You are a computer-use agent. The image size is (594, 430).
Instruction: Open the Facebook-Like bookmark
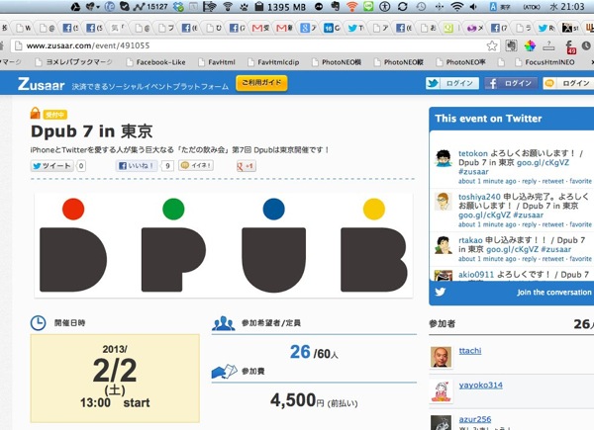155,62
